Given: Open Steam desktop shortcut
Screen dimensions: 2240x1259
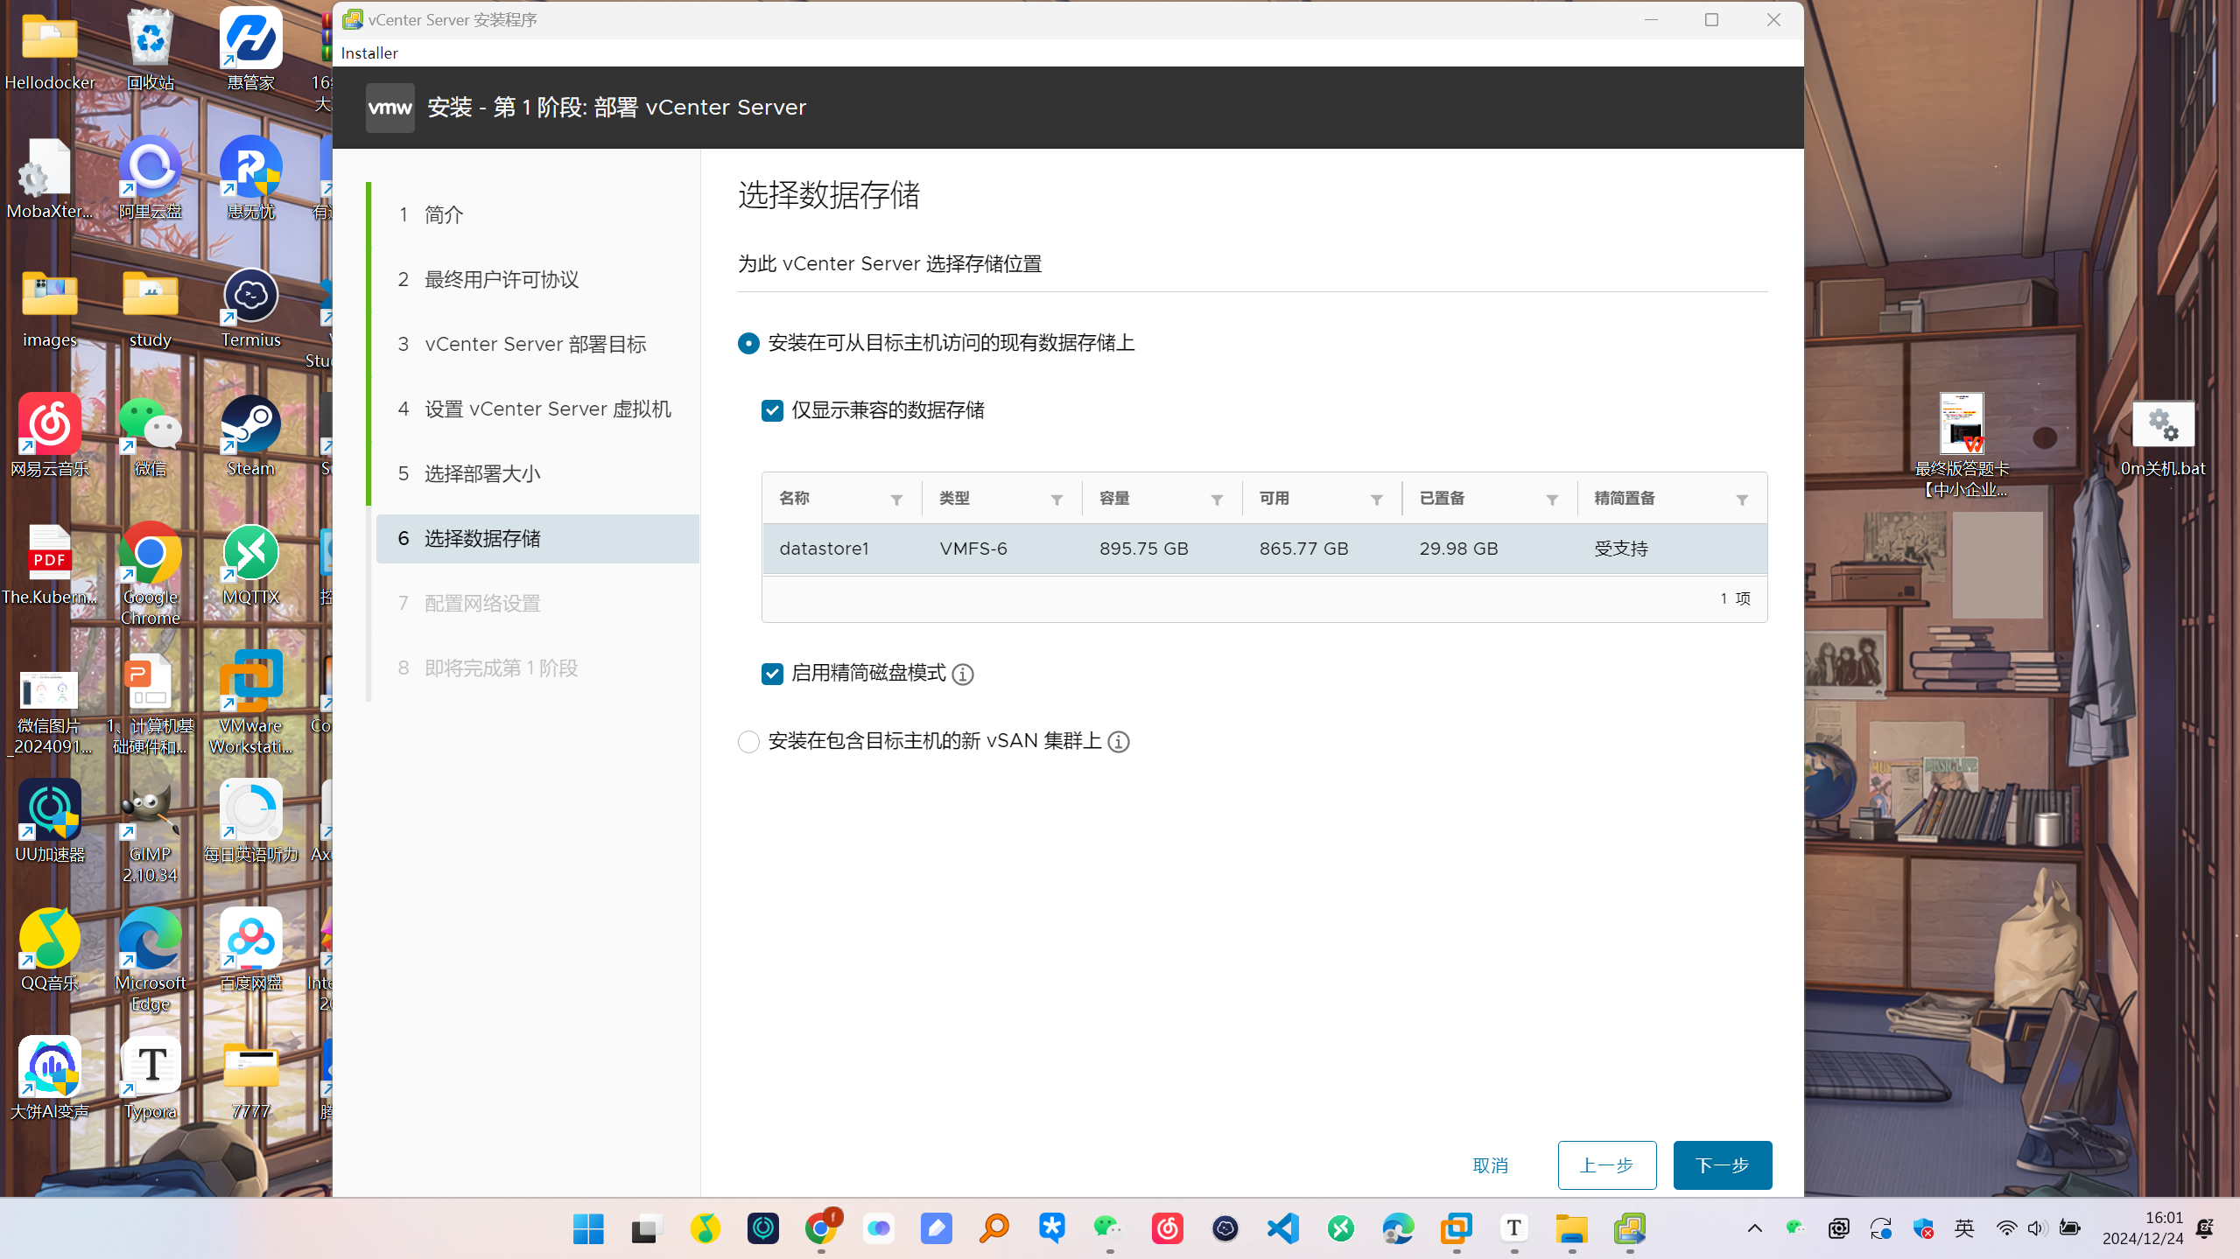Looking at the screenshot, I should 250,437.
